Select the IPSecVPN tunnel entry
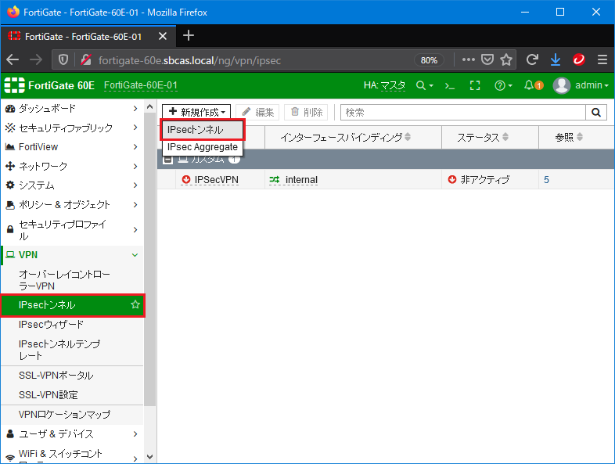 [x=216, y=180]
